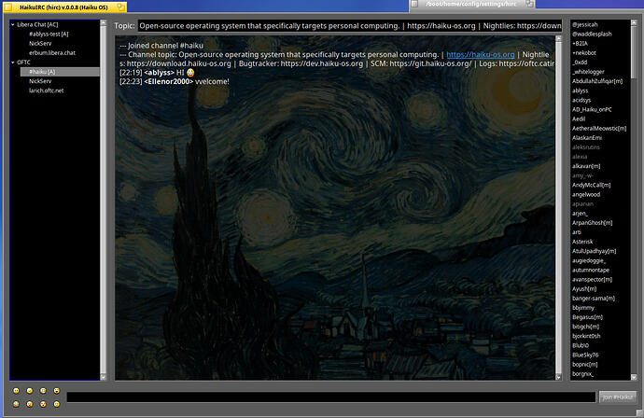
Task: Click the Topic text field
Action: coord(350,26)
